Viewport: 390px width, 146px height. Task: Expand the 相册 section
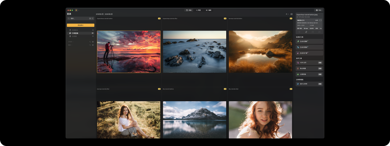70,45
